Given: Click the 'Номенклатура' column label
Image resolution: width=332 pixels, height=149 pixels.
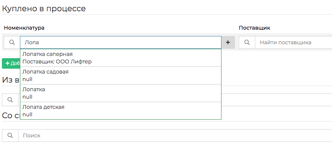Looking at the screenshot, I should [24, 28].
